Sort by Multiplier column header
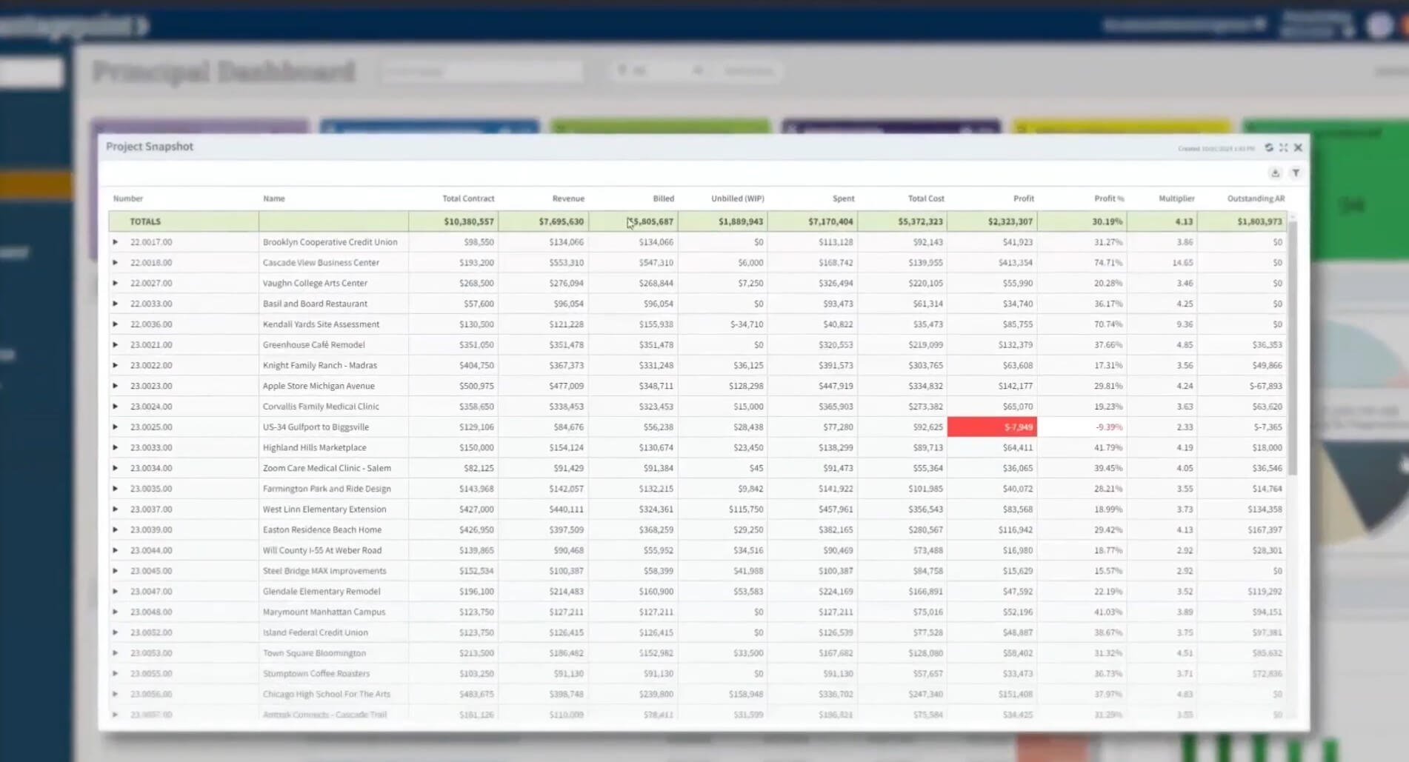This screenshot has width=1409, height=762. coord(1176,198)
